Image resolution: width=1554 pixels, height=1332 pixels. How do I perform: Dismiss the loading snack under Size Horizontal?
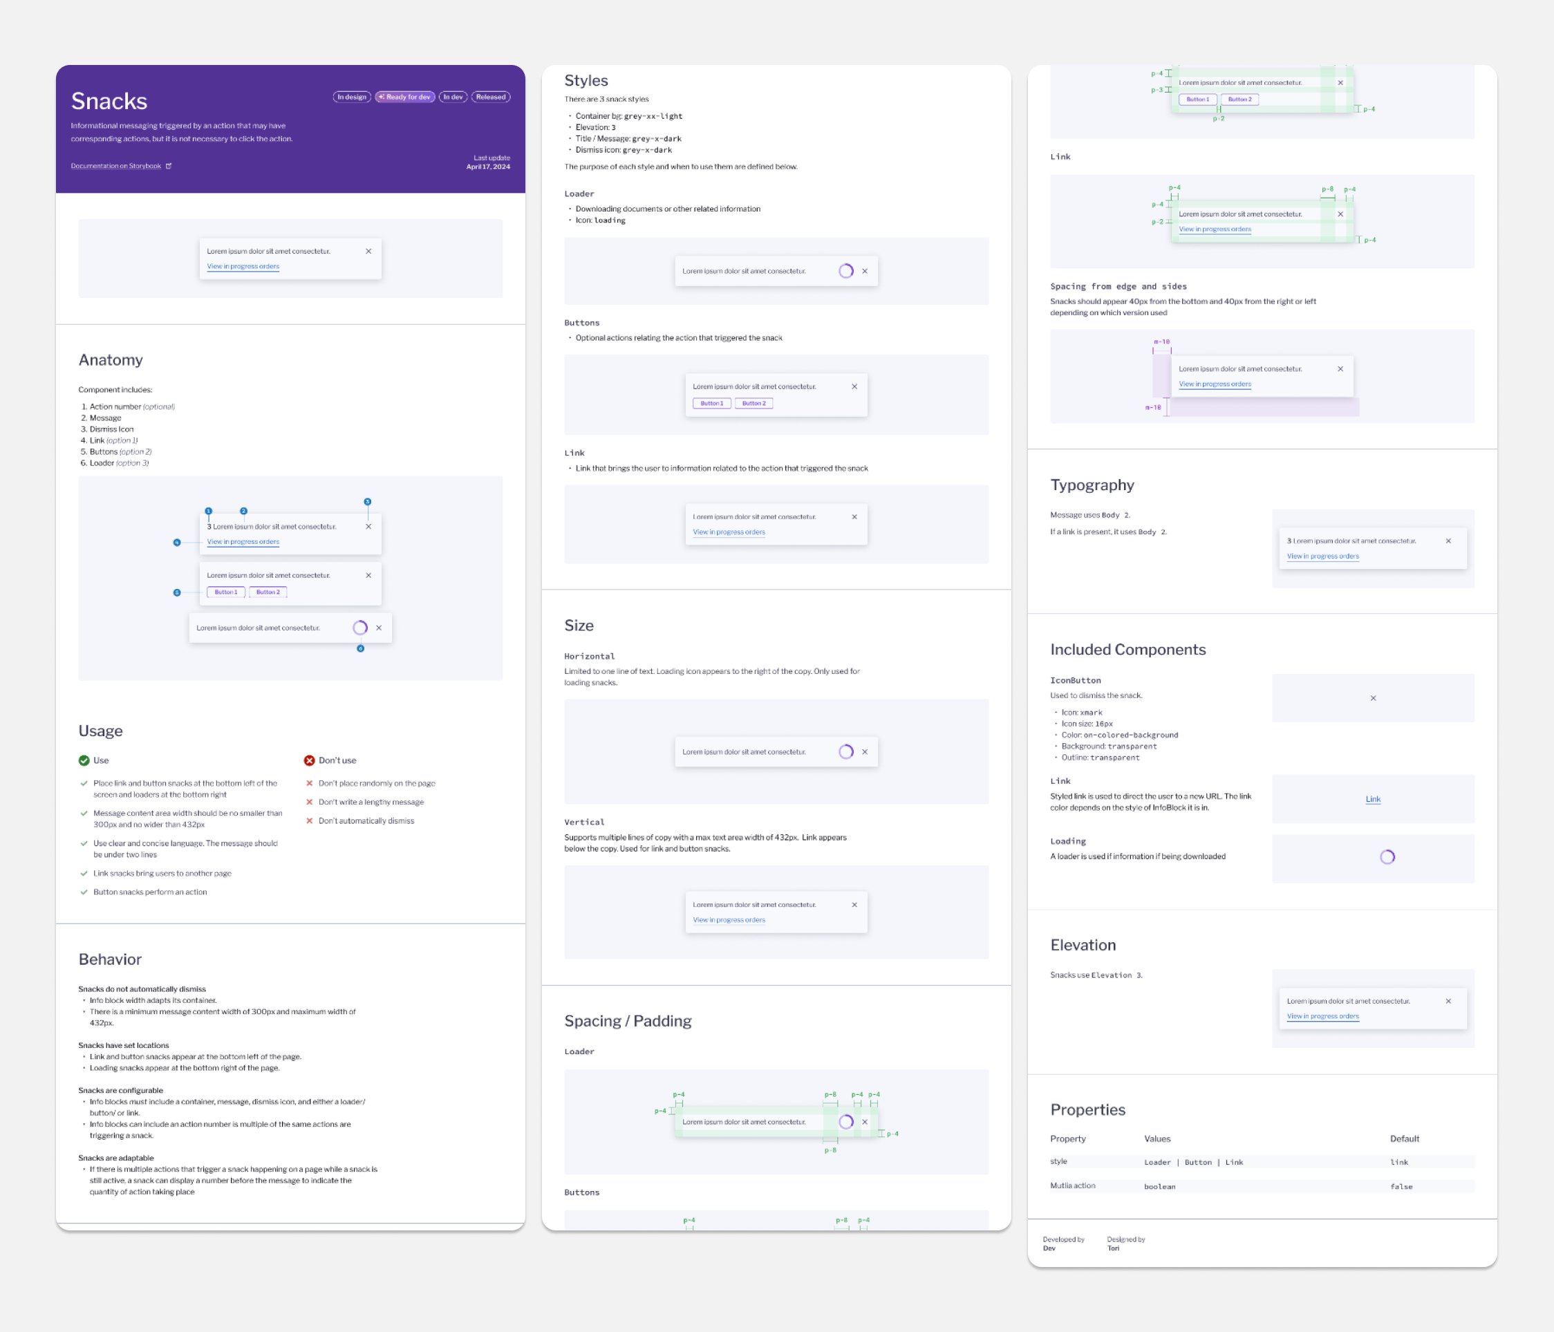coord(865,752)
